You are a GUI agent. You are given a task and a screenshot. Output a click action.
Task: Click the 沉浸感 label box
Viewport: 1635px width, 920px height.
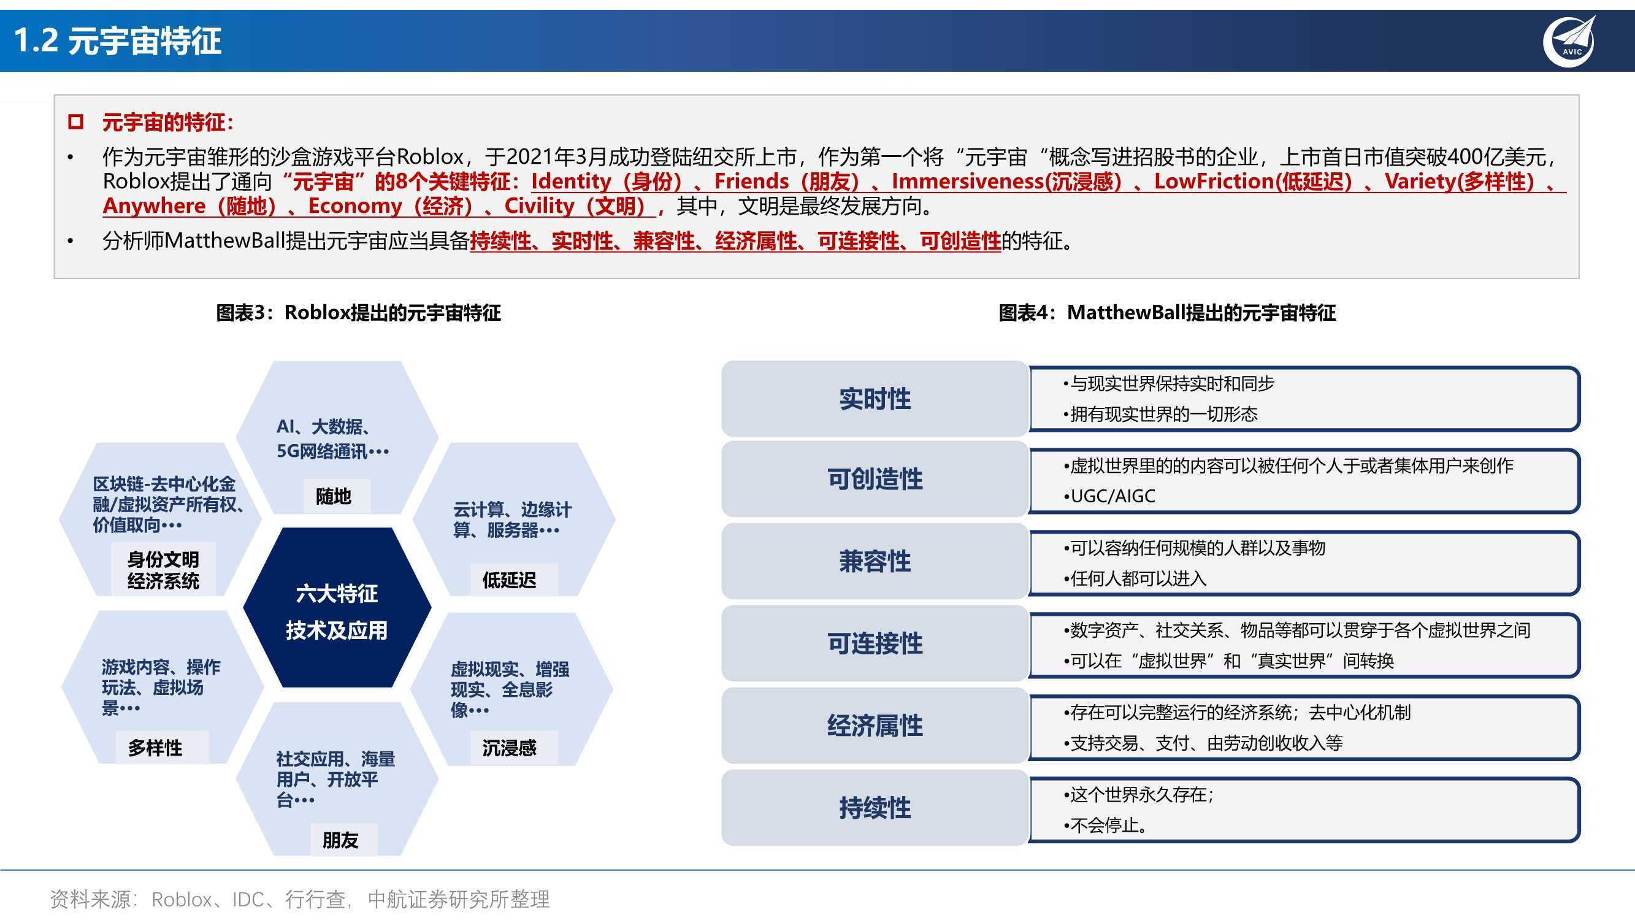513,747
